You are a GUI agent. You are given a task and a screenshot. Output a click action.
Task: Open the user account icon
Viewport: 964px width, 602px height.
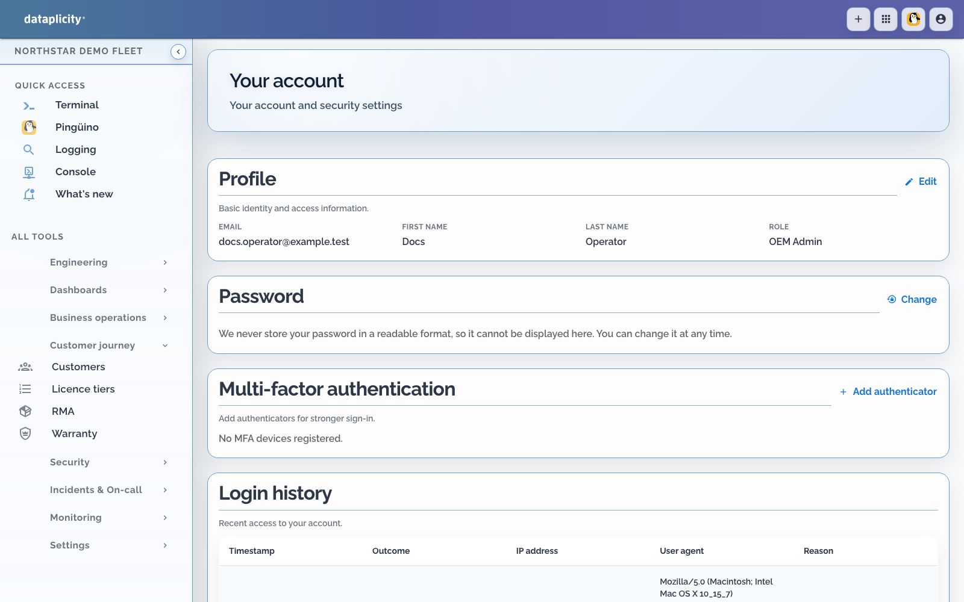pos(941,19)
